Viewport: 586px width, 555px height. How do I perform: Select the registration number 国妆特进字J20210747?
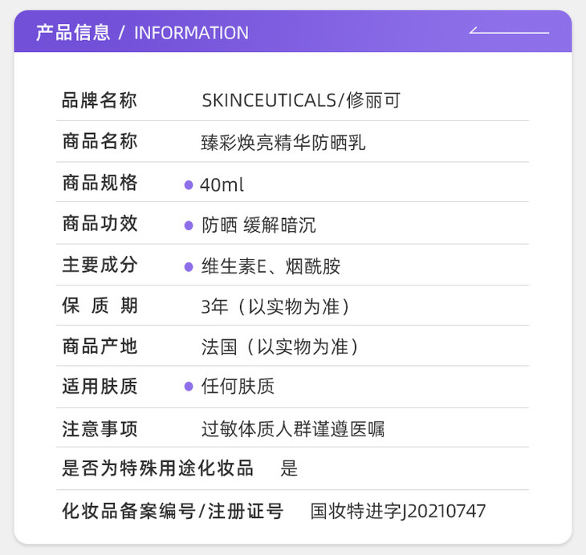(x=398, y=512)
